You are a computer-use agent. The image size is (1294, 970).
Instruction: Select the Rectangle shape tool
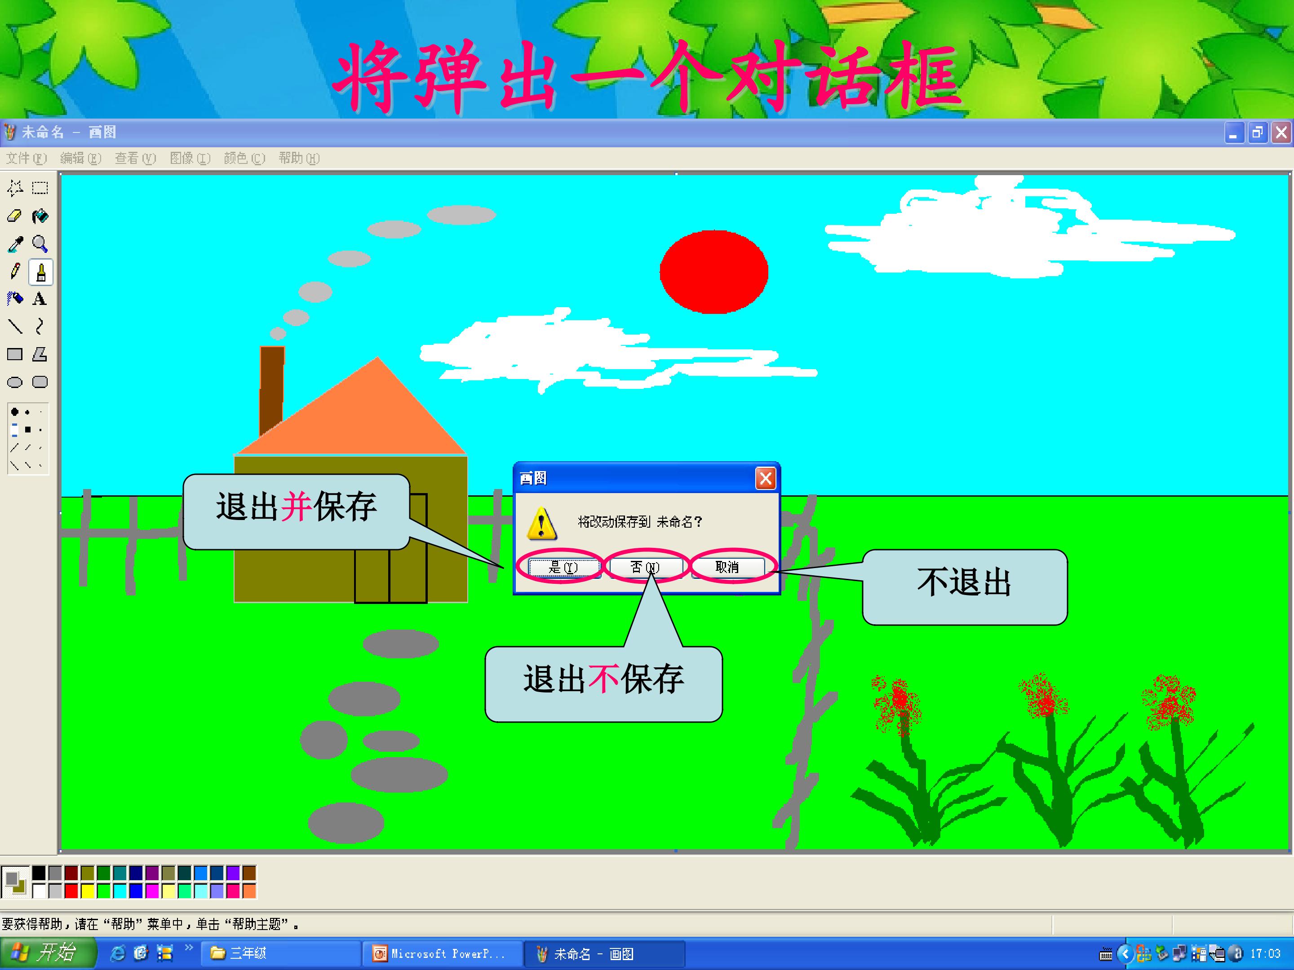click(x=15, y=354)
